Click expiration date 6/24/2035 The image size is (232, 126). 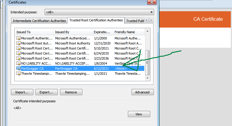pyautogui.click(x=101, y=53)
